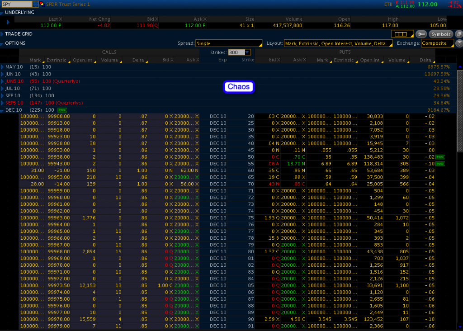Image resolution: width=463 pixels, height=331 pixels.
Task: Expand the MAY 10 expiration row
Action: pos(3,67)
